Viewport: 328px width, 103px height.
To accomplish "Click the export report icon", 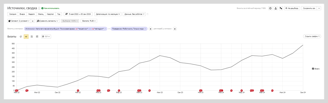I will pos(276,8).
